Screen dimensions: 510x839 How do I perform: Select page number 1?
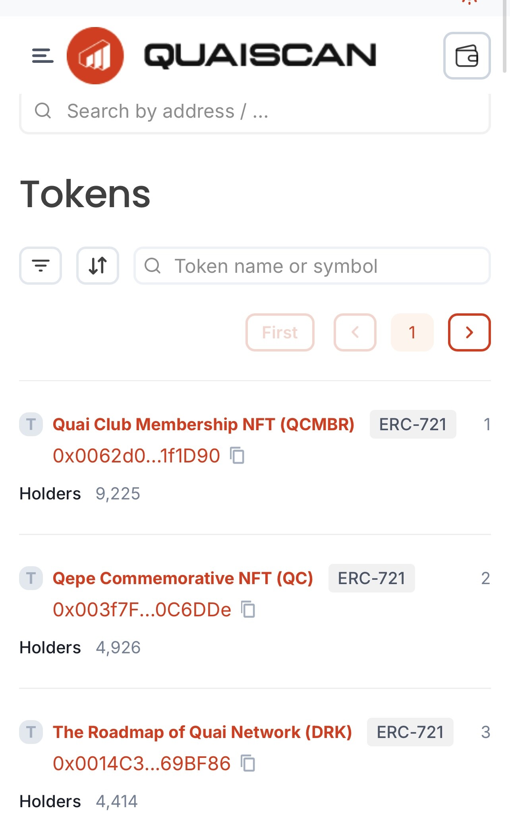point(412,332)
